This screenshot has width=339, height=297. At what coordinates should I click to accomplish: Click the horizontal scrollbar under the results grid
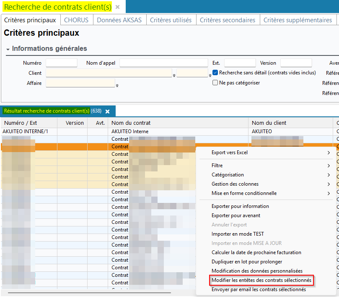(x=89, y=293)
